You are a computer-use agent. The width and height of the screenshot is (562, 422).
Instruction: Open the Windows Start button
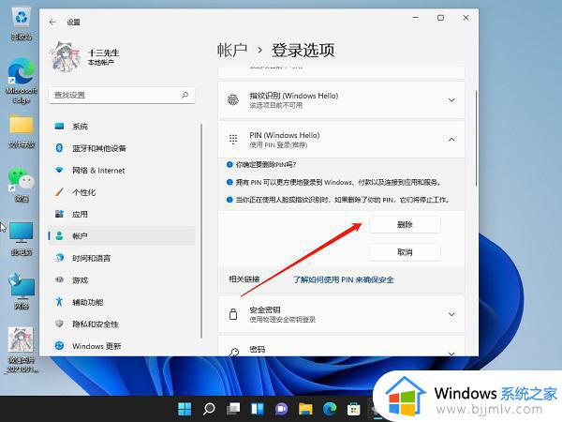[185, 409]
